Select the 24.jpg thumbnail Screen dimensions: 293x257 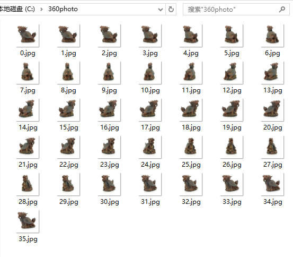[x=150, y=147]
